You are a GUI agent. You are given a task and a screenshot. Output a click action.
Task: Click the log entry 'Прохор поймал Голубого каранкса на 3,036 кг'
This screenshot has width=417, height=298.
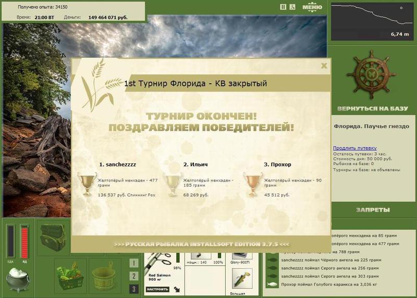[329, 284]
